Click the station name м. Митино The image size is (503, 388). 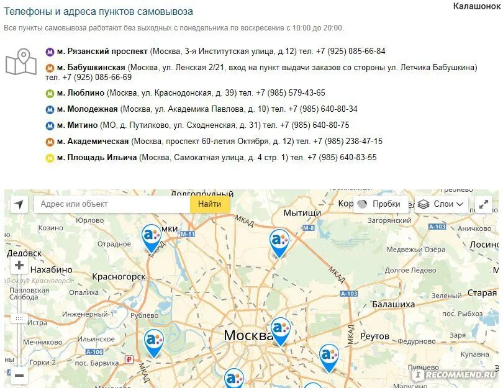point(77,125)
